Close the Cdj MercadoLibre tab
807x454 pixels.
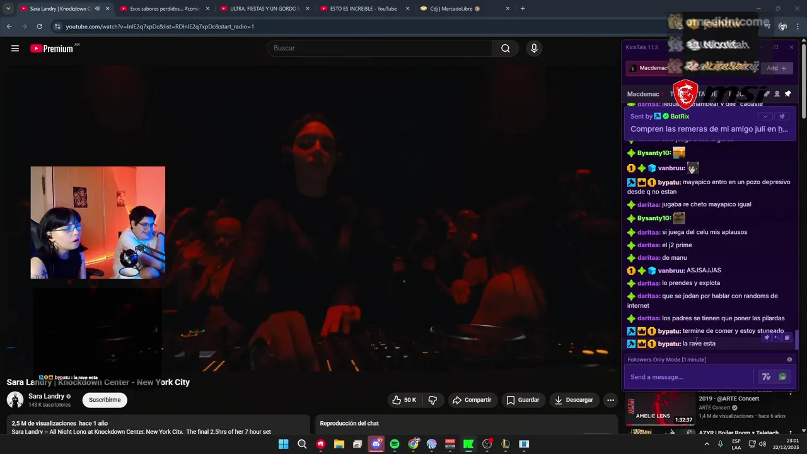[x=508, y=9]
